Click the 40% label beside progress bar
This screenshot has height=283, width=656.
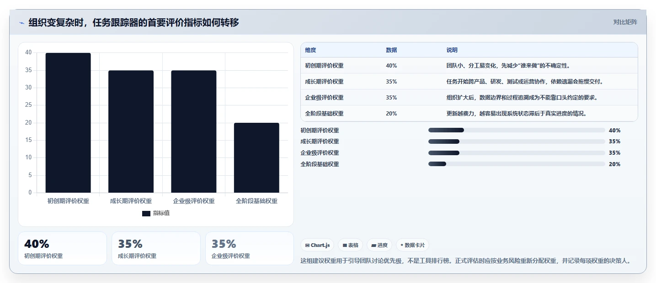[615, 131]
